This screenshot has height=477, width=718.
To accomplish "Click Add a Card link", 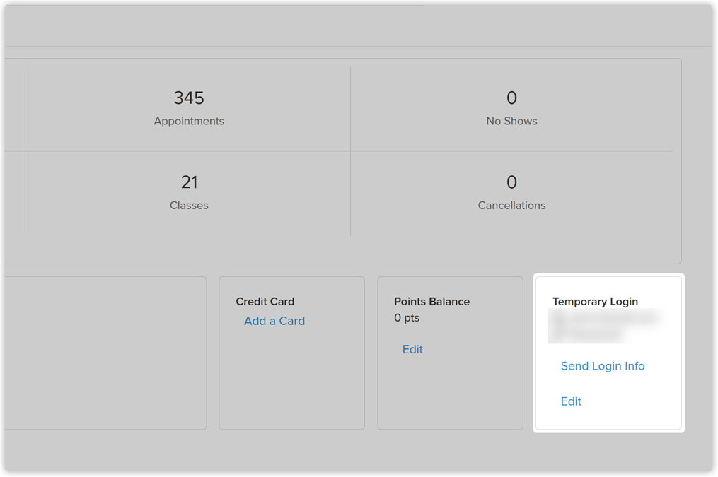I will coord(274,321).
